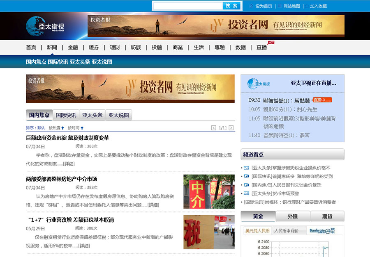Open 生活 in main navigation
Viewport: 370px width, 257px height.
(x=199, y=47)
